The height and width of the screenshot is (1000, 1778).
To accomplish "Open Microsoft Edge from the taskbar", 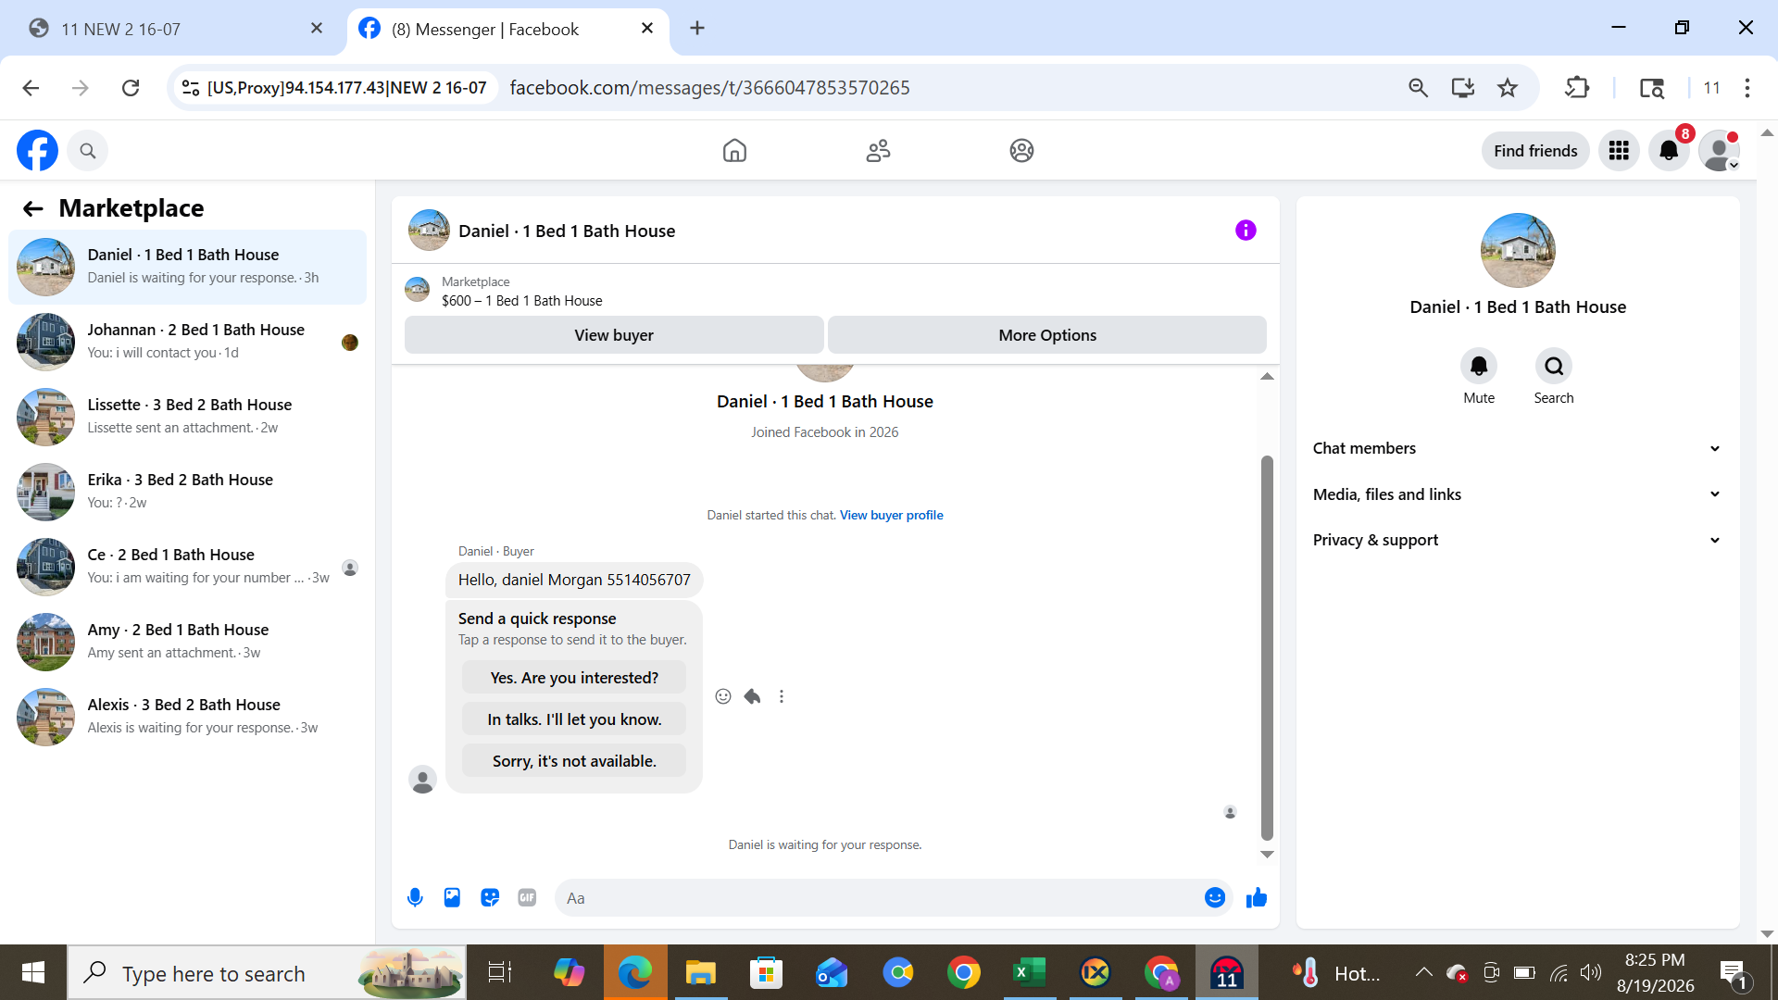I will pyautogui.click(x=635, y=972).
